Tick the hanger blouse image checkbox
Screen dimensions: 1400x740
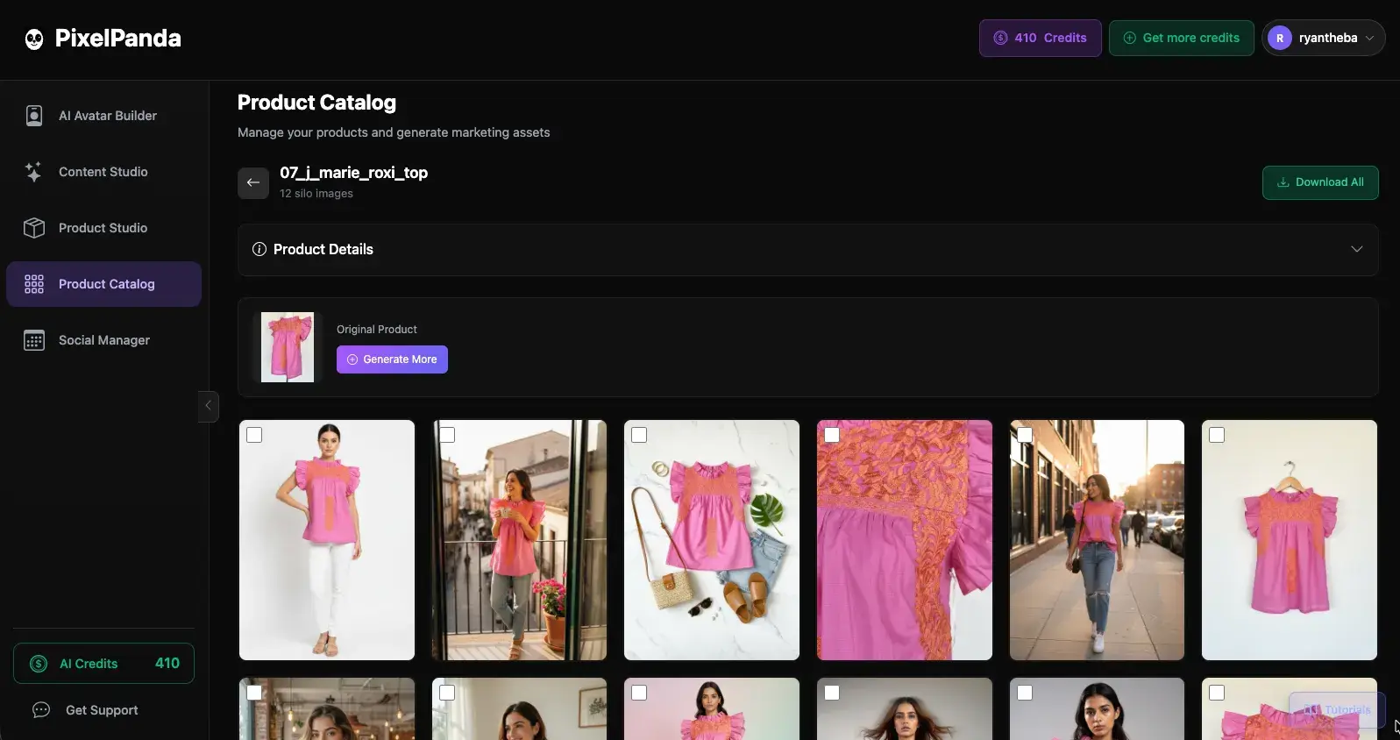click(1217, 435)
